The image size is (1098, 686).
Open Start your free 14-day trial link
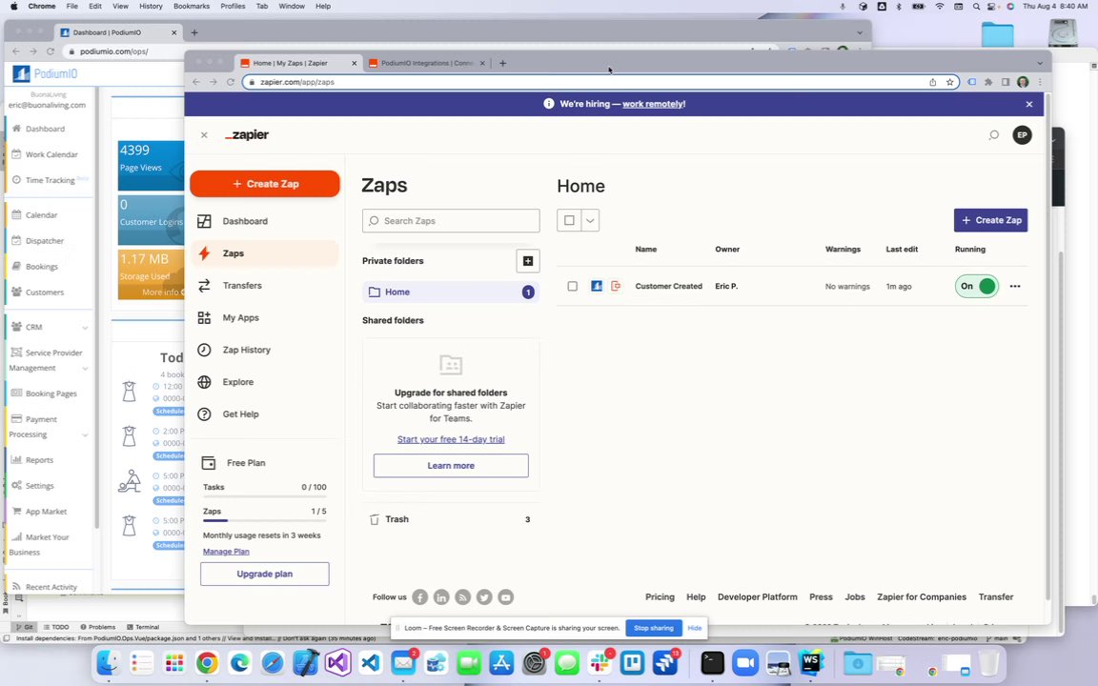point(451,439)
